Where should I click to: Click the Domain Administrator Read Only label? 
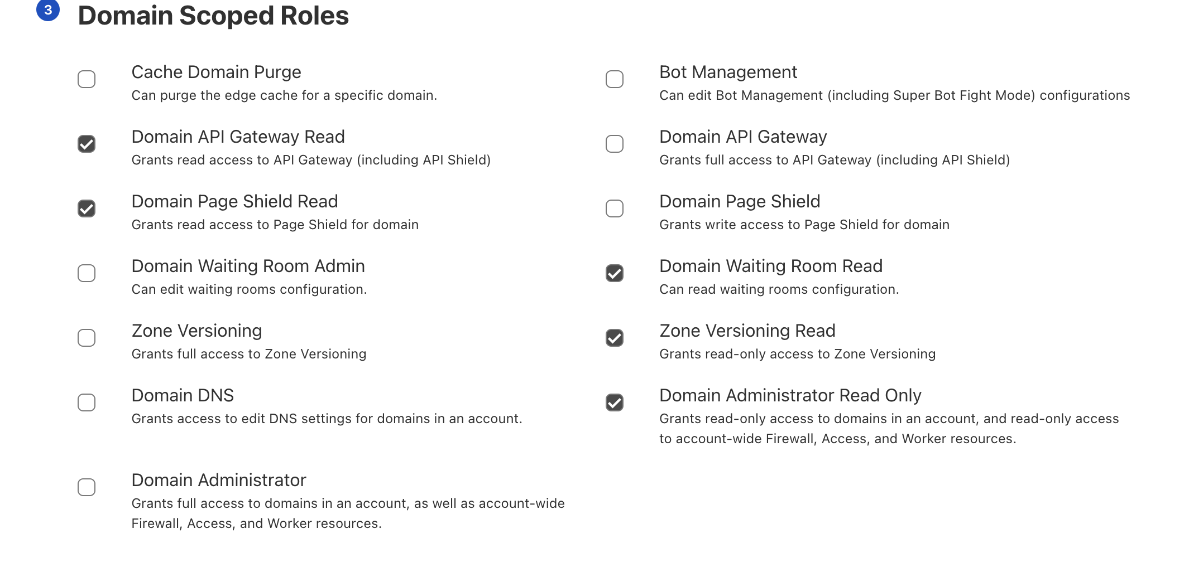pyautogui.click(x=790, y=395)
